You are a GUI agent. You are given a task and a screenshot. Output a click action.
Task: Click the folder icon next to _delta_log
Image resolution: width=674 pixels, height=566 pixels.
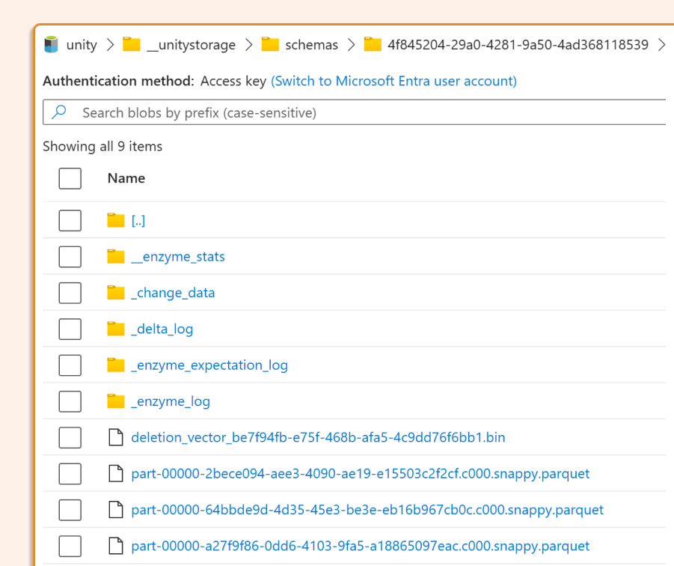point(116,329)
